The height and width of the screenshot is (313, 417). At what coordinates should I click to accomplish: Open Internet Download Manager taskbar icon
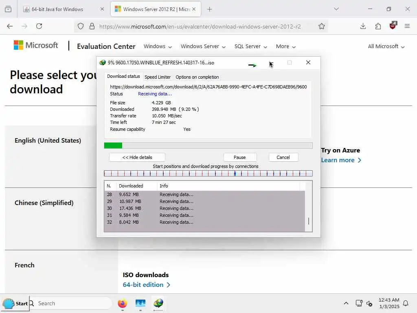tap(158, 303)
